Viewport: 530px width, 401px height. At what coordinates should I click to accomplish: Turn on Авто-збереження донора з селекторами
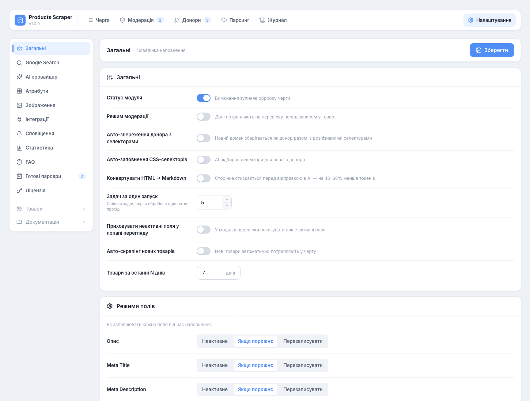click(204, 138)
